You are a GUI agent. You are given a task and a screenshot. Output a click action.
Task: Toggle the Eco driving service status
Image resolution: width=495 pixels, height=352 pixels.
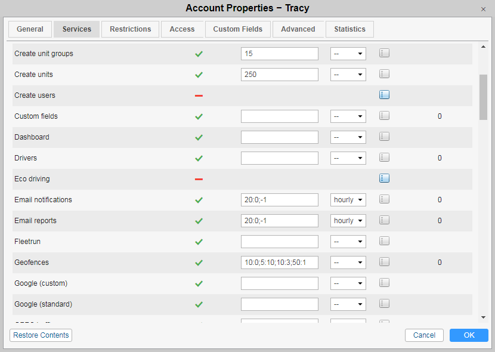pos(199,179)
